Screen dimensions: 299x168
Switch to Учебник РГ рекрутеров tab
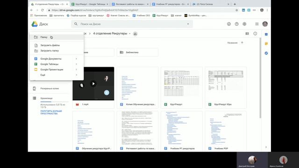(x=170, y=4)
